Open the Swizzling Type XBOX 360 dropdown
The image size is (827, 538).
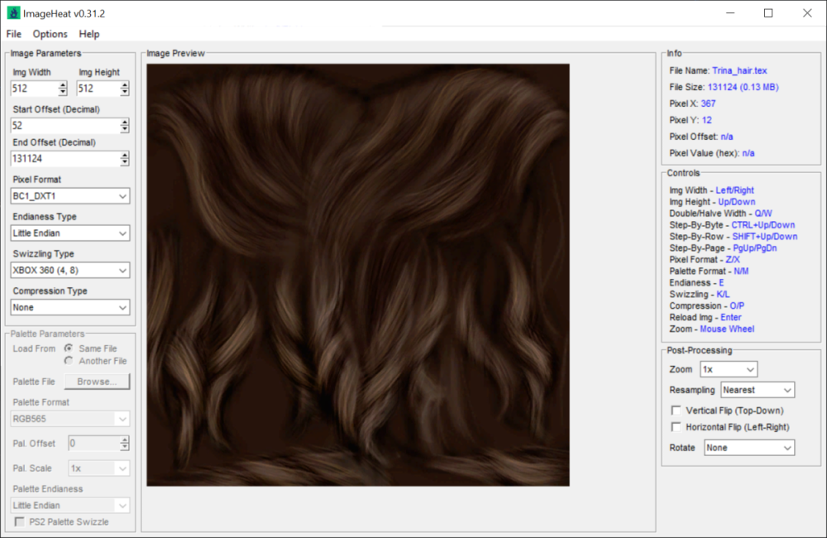[70, 270]
